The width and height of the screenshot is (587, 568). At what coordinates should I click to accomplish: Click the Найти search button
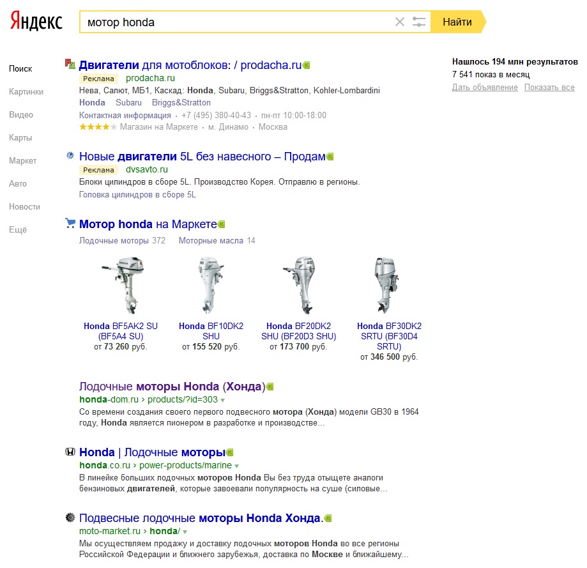457,22
